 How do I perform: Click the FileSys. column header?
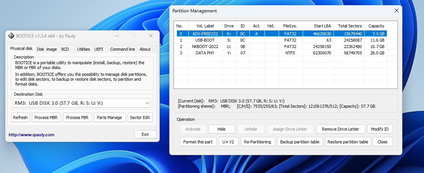290,26
